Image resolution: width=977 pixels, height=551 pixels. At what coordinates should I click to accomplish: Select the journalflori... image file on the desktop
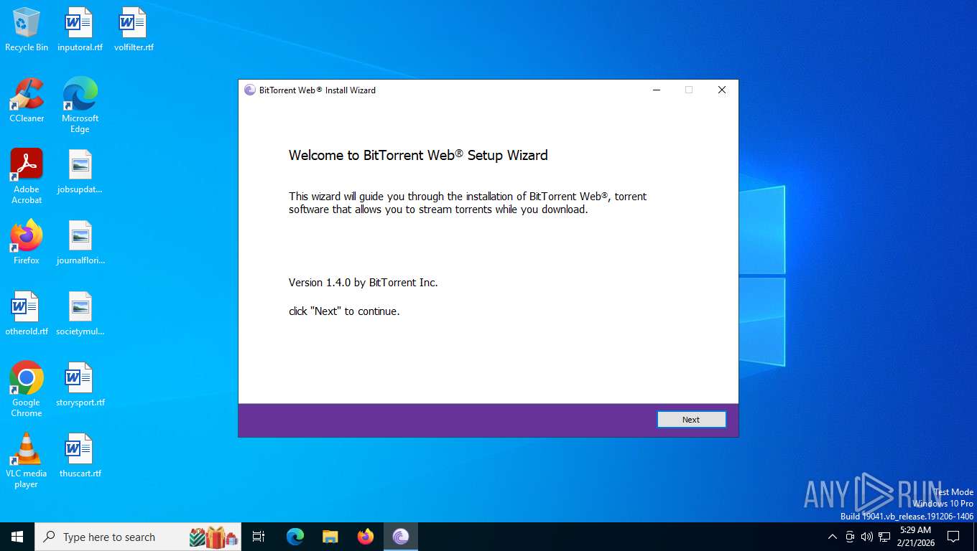80,242
